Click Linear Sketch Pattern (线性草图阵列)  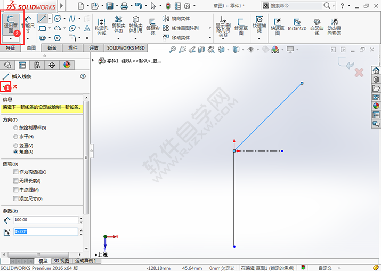(x=181, y=28)
